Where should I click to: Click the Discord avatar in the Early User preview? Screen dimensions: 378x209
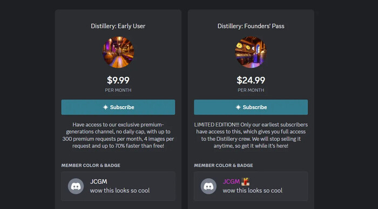pos(76,186)
